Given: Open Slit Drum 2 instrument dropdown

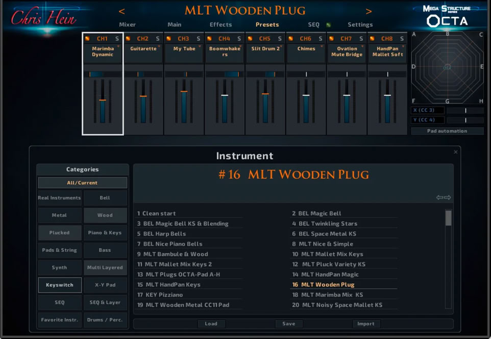Looking at the screenshot, I should 265,53.
